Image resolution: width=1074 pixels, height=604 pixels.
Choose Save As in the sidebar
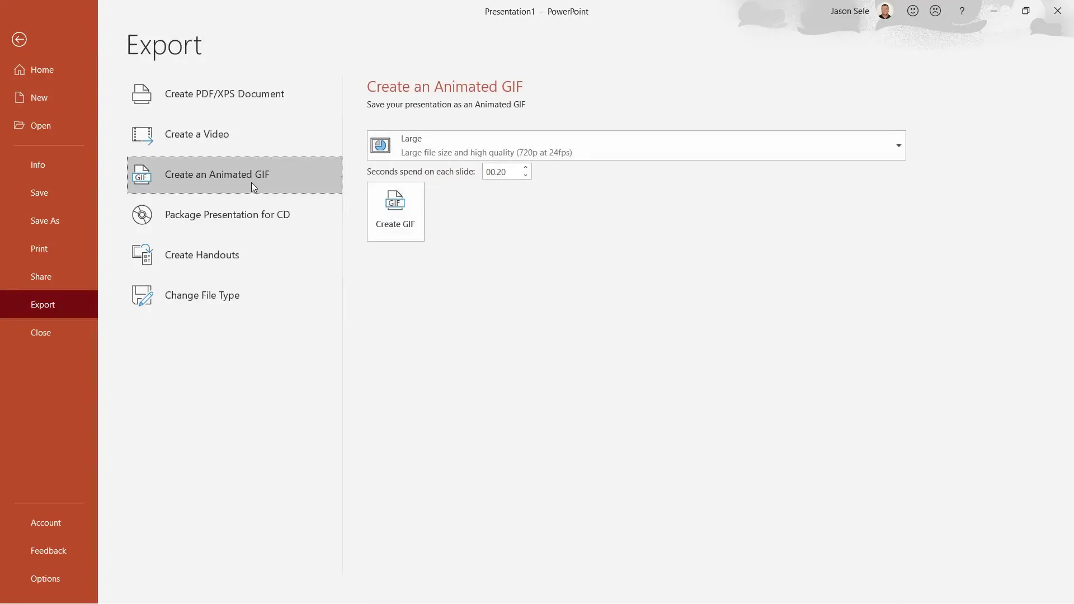(49, 221)
